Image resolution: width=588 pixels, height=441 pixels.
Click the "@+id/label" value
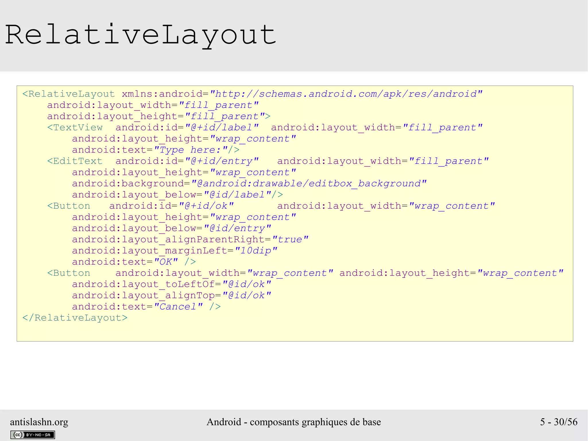222,128
